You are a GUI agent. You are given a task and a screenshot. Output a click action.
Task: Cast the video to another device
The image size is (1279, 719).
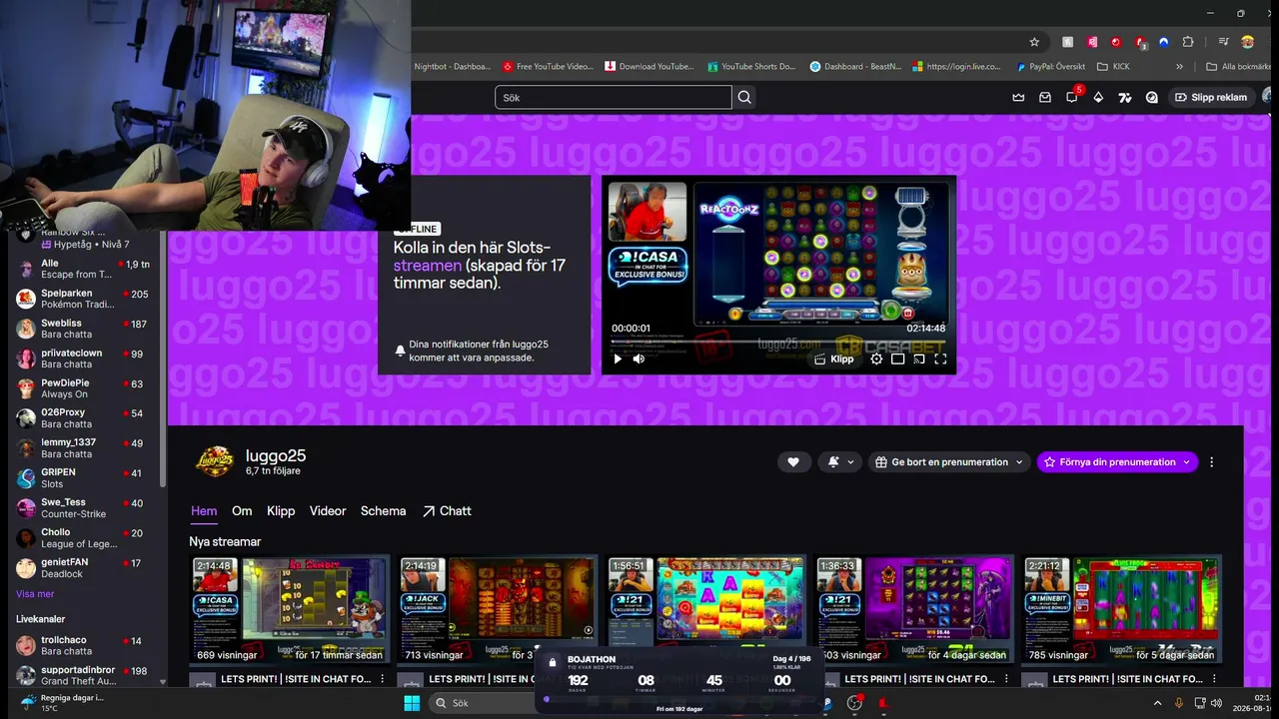click(x=919, y=359)
